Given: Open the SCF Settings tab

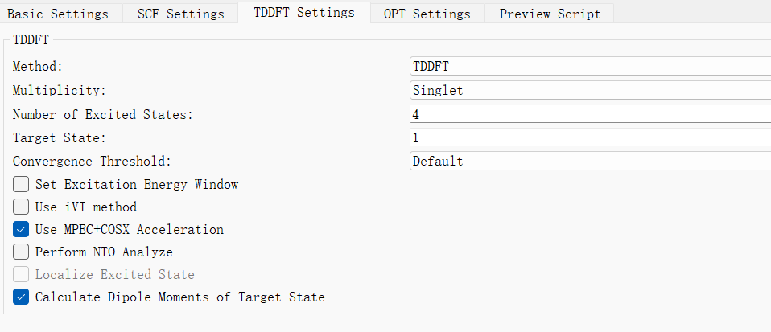Looking at the screenshot, I should click(x=180, y=14).
